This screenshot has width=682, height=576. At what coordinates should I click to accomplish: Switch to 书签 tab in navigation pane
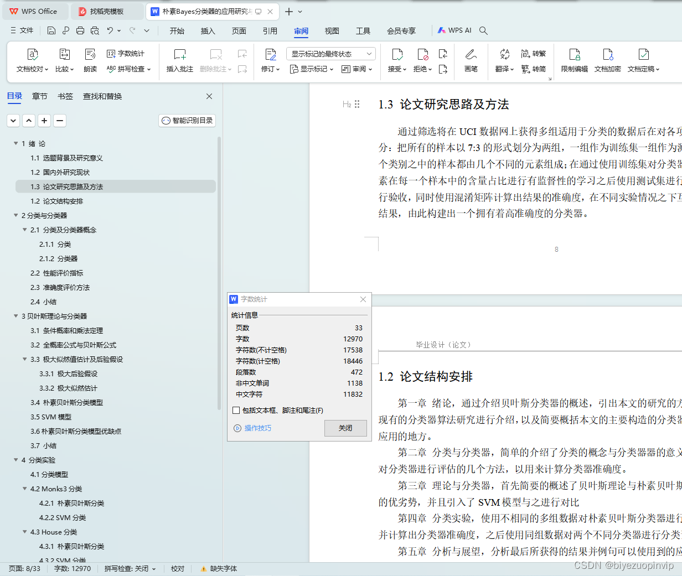pyautogui.click(x=65, y=96)
